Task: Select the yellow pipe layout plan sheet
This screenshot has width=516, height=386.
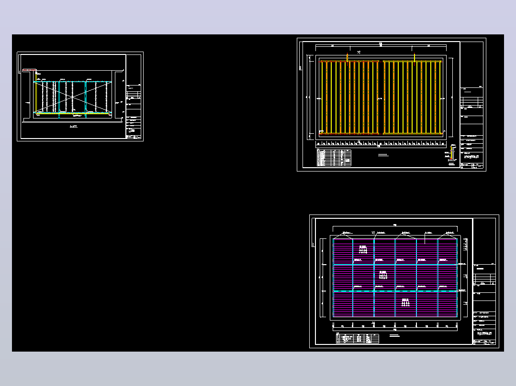Action: [391, 105]
